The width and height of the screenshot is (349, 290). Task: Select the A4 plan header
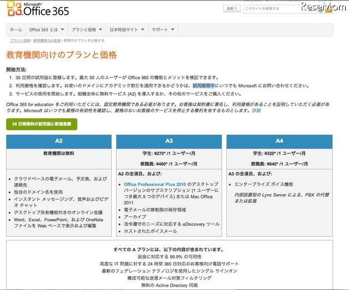point(279,141)
